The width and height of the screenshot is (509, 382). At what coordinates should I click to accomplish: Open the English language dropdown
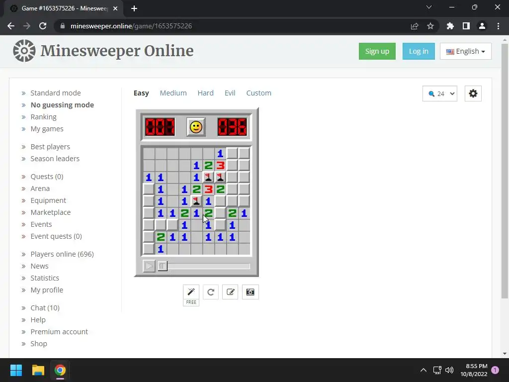tap(465, 51)
